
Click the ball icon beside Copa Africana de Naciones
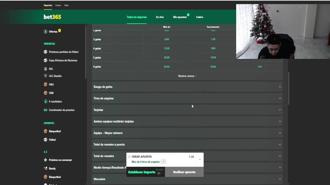(x=46, y=60)
